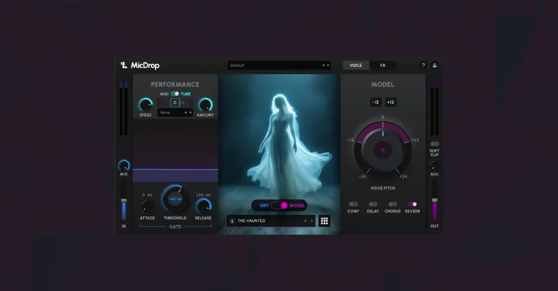Enable the CHORUS effect toggle

tap(392, 204)
